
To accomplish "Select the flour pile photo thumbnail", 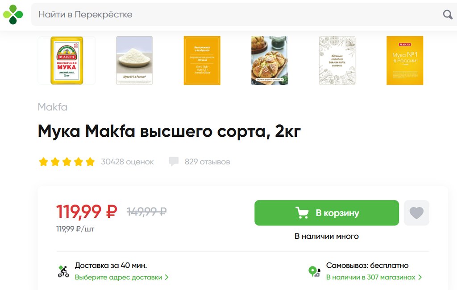I will pyautogui.click(x=134, y=61).
